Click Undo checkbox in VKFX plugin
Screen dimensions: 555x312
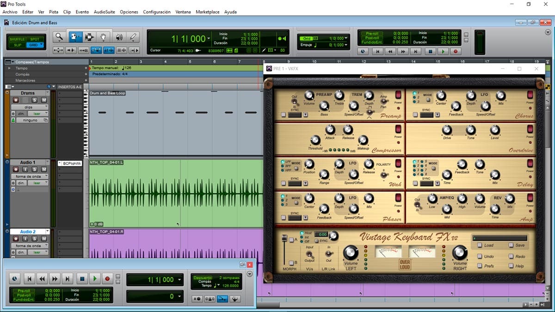coord(480,256)
